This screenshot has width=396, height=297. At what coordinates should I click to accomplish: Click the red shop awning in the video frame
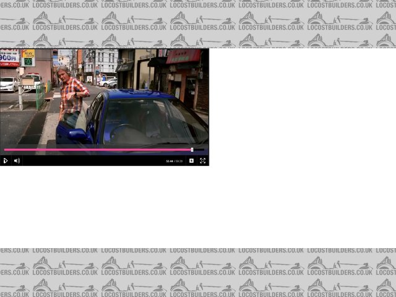click(184, 57)
